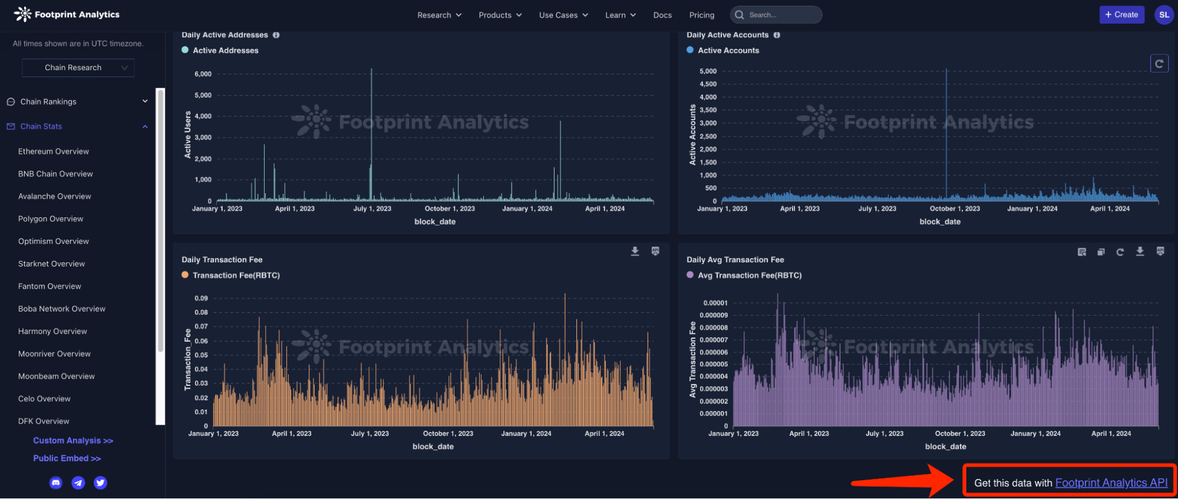This screenshot has width=1178, height=499.
Task: View chart query for Daily Avg Transaction Fee
Action: tap(1082, 252)
